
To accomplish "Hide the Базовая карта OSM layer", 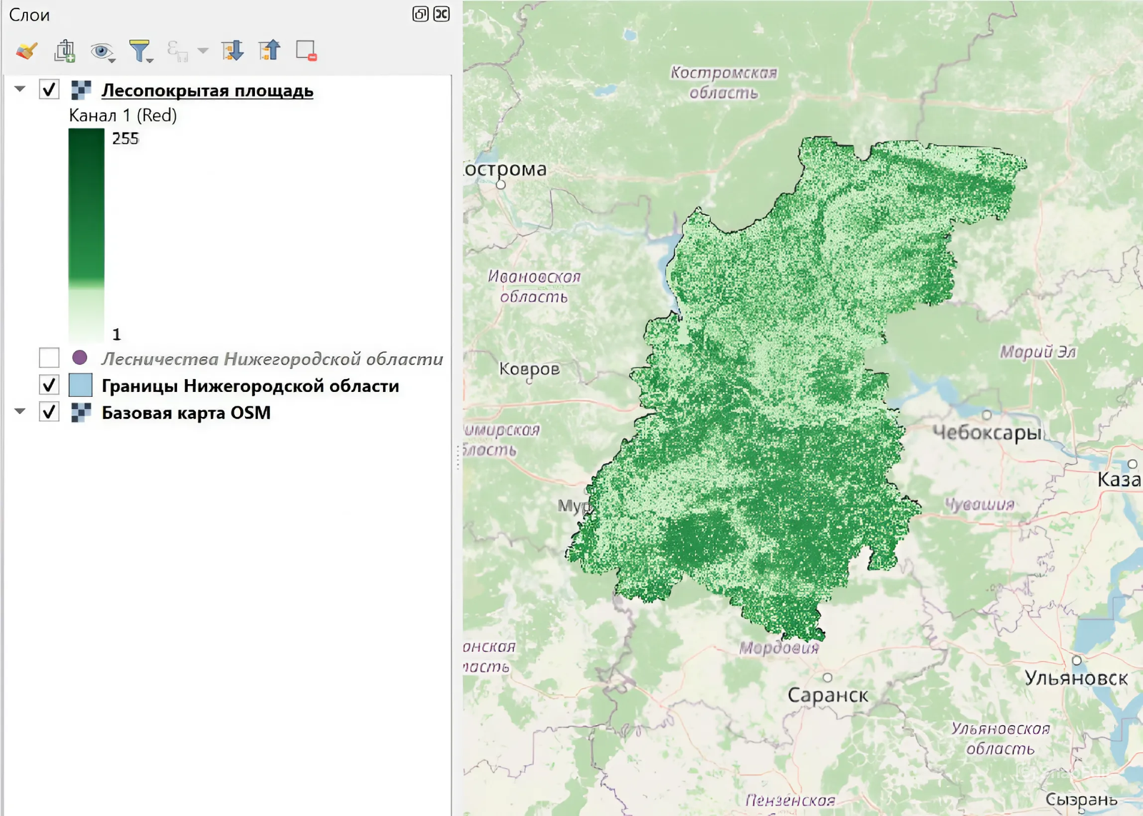I will 49,413.
